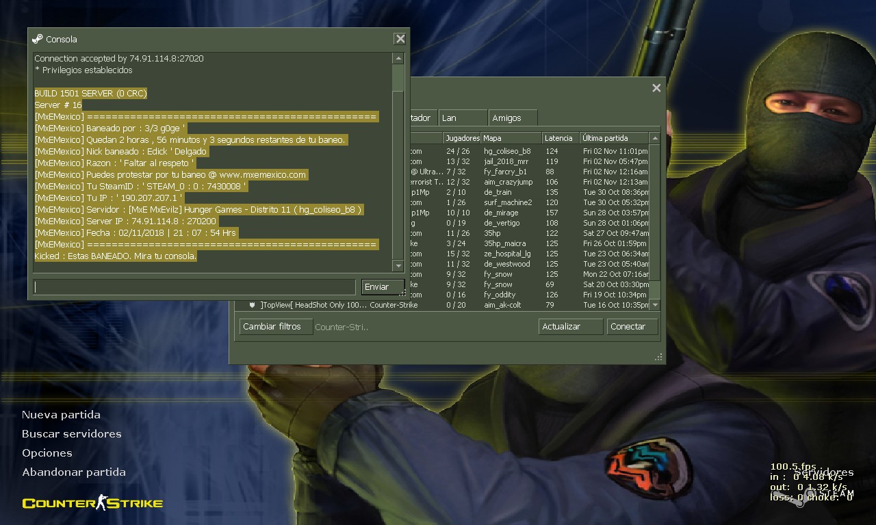This screenshot has width=876, height=525.
Task: Select the hg_coliseo_b8 server row
Action: coord(529,151)
